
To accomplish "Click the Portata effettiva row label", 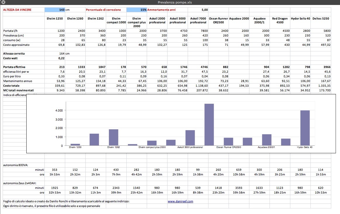I will 14,67.
